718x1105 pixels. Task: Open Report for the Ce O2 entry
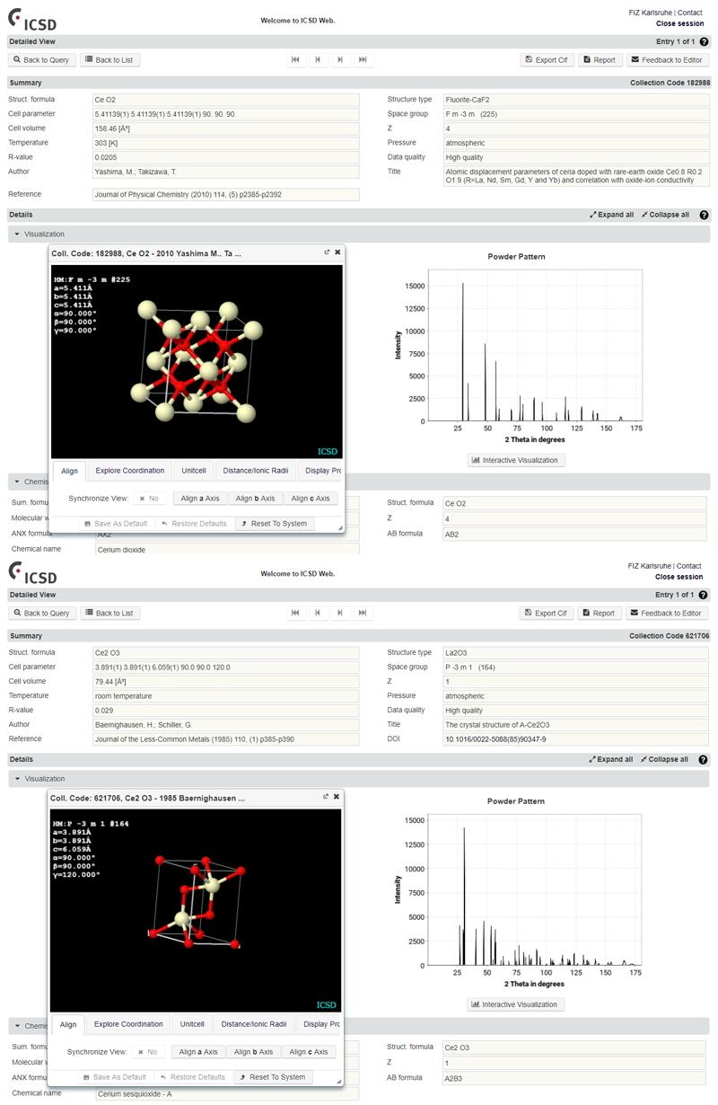(x=600, y=60)
